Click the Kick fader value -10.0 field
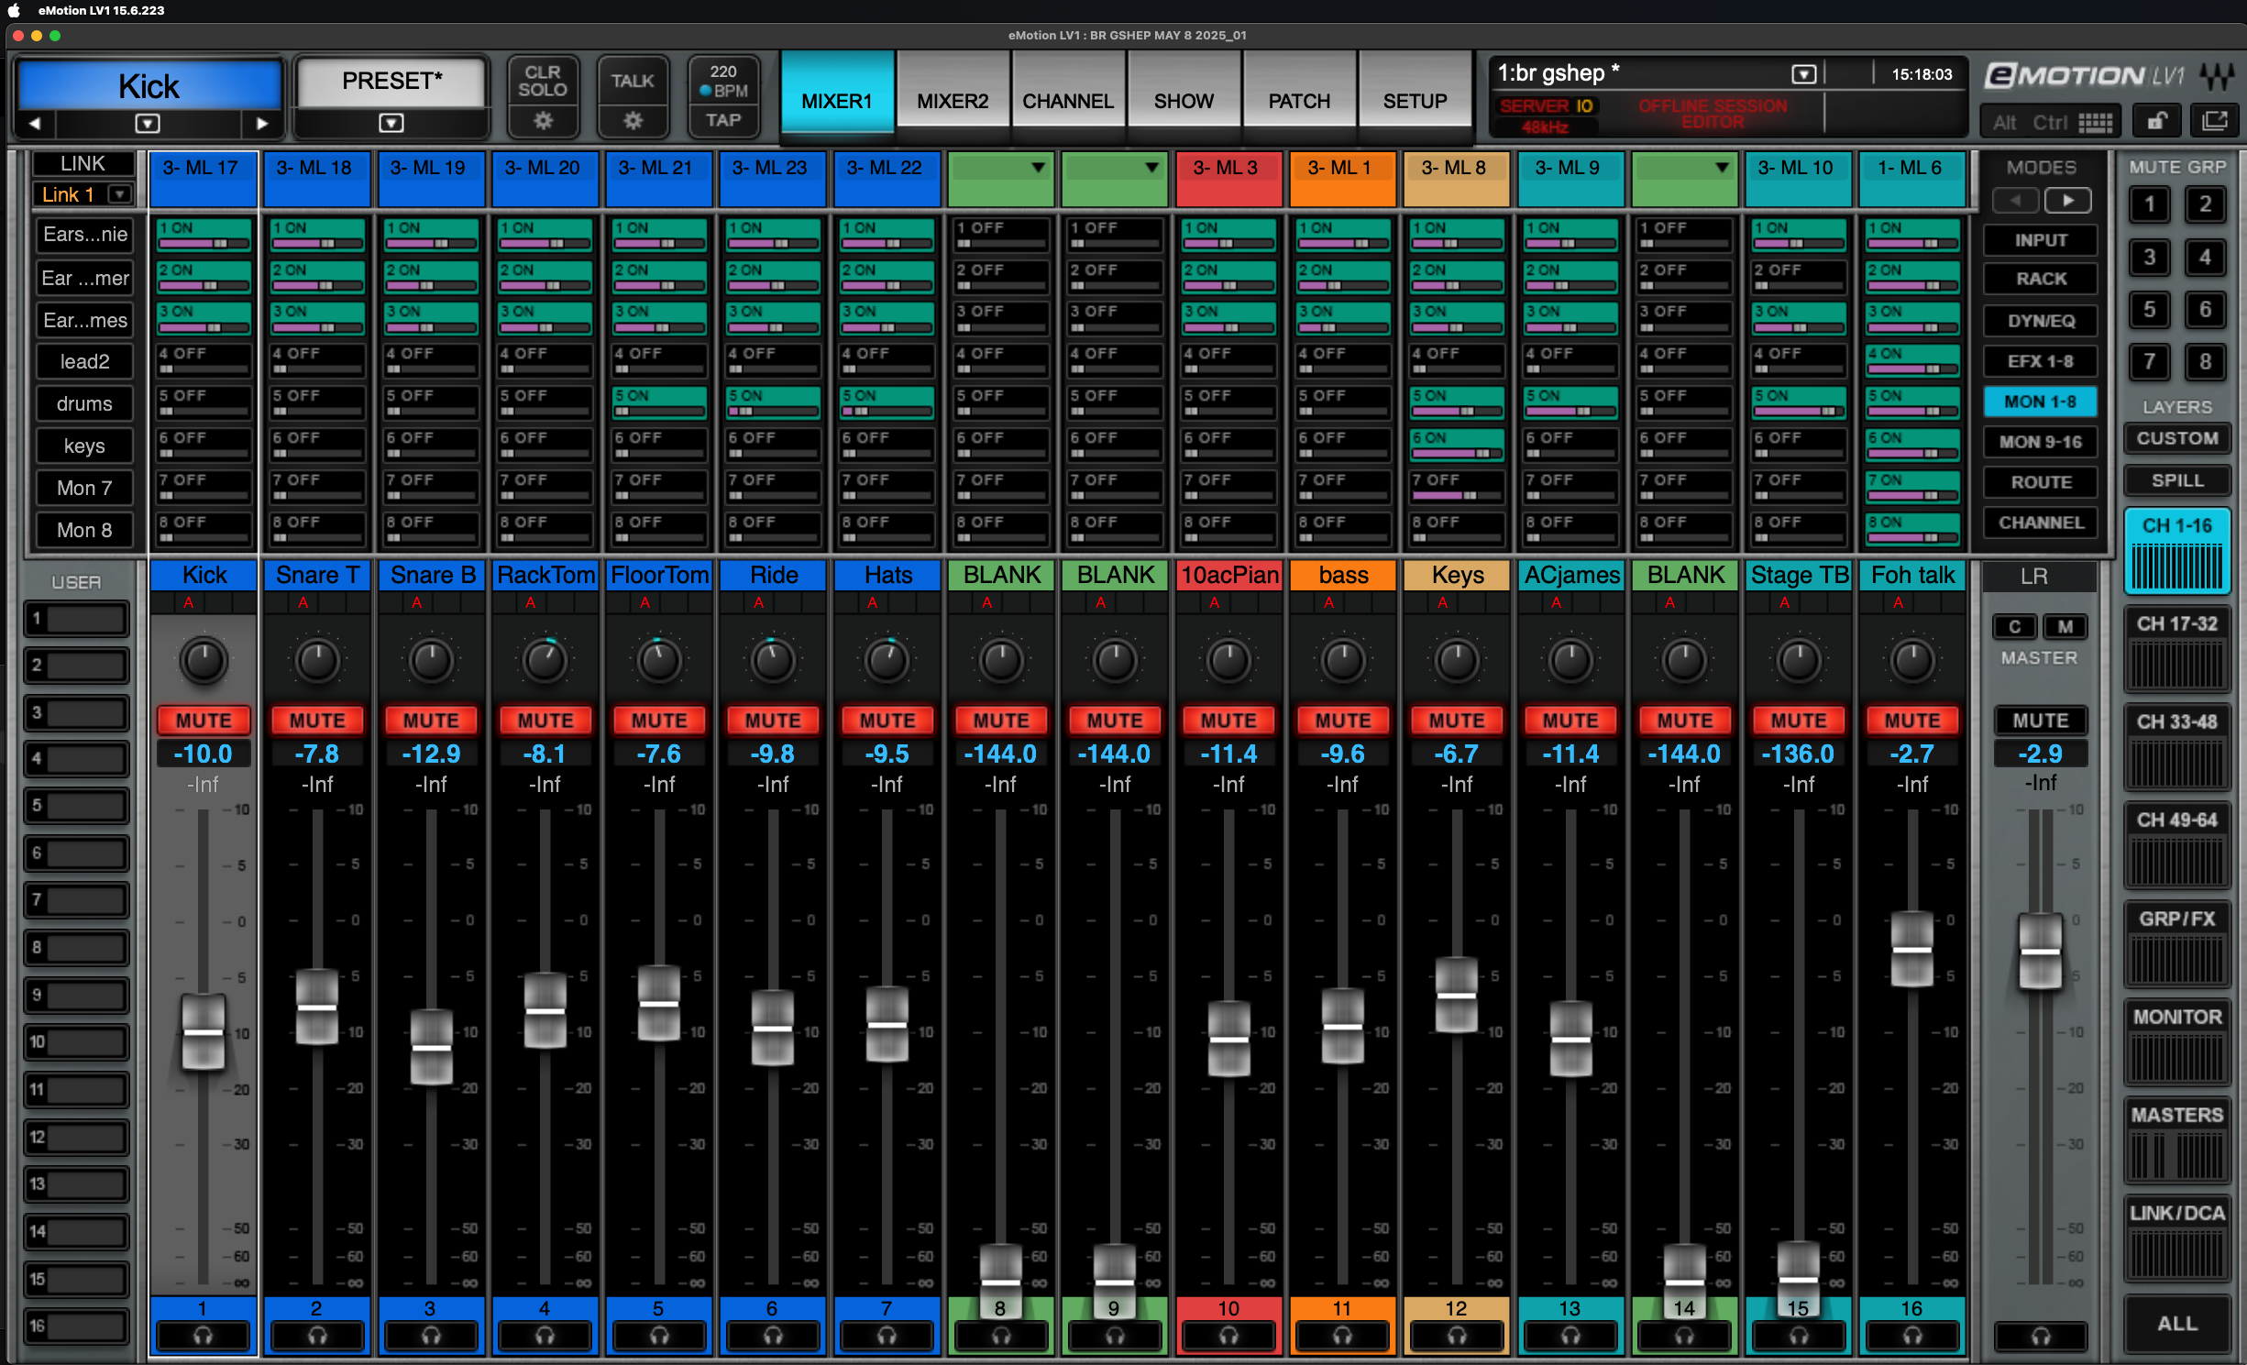The height and width of the screenshot is (1365, 2247). (204, 754)
